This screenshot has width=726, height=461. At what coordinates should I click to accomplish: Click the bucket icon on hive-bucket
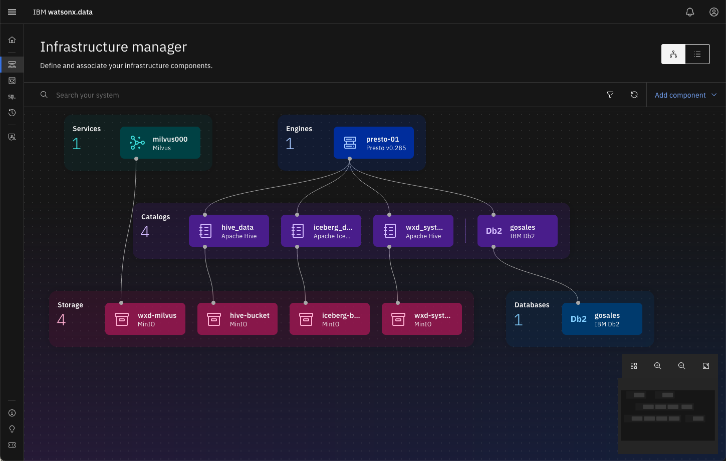[x=214, y=319]
